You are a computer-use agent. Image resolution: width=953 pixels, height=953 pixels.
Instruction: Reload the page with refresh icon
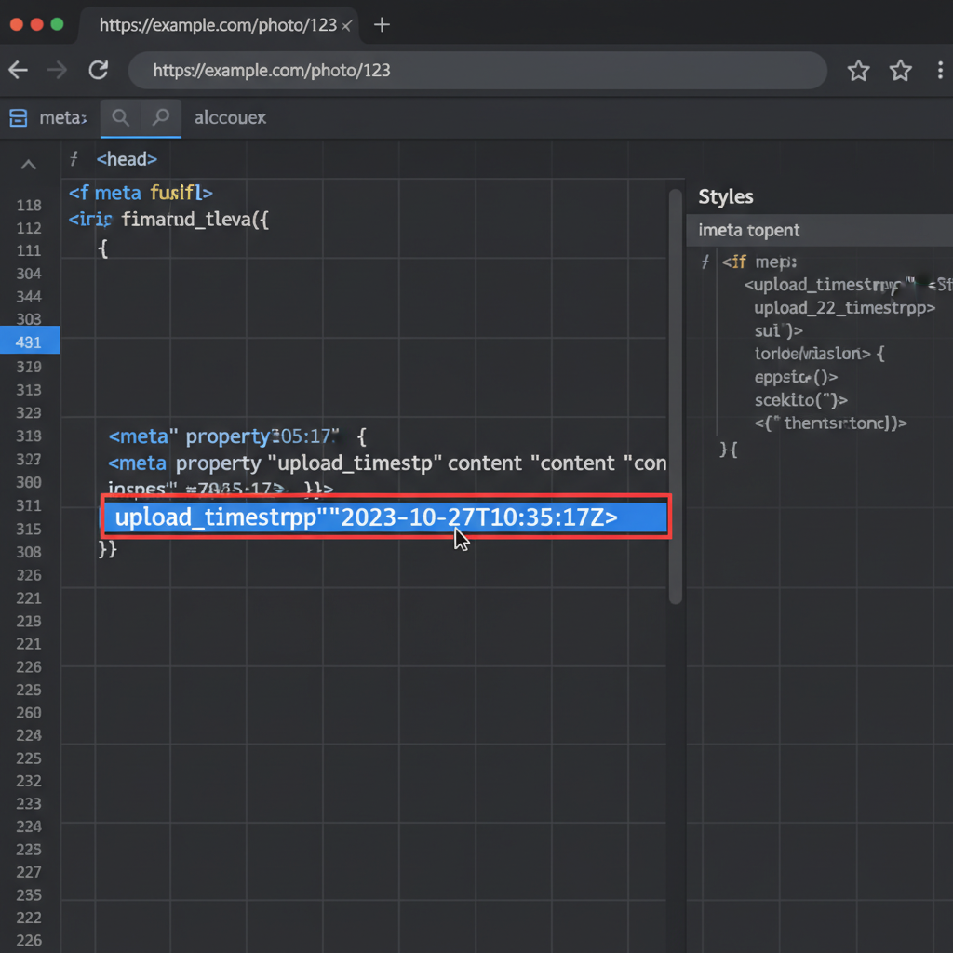pyautogui.click(x=99, y=71)
